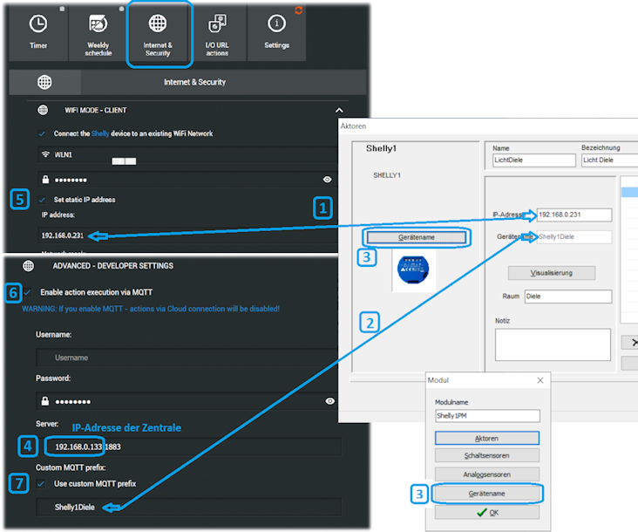This screenshot has width=638, height=532.
Task: Open the Settings tab
Action: click(276, 33)
